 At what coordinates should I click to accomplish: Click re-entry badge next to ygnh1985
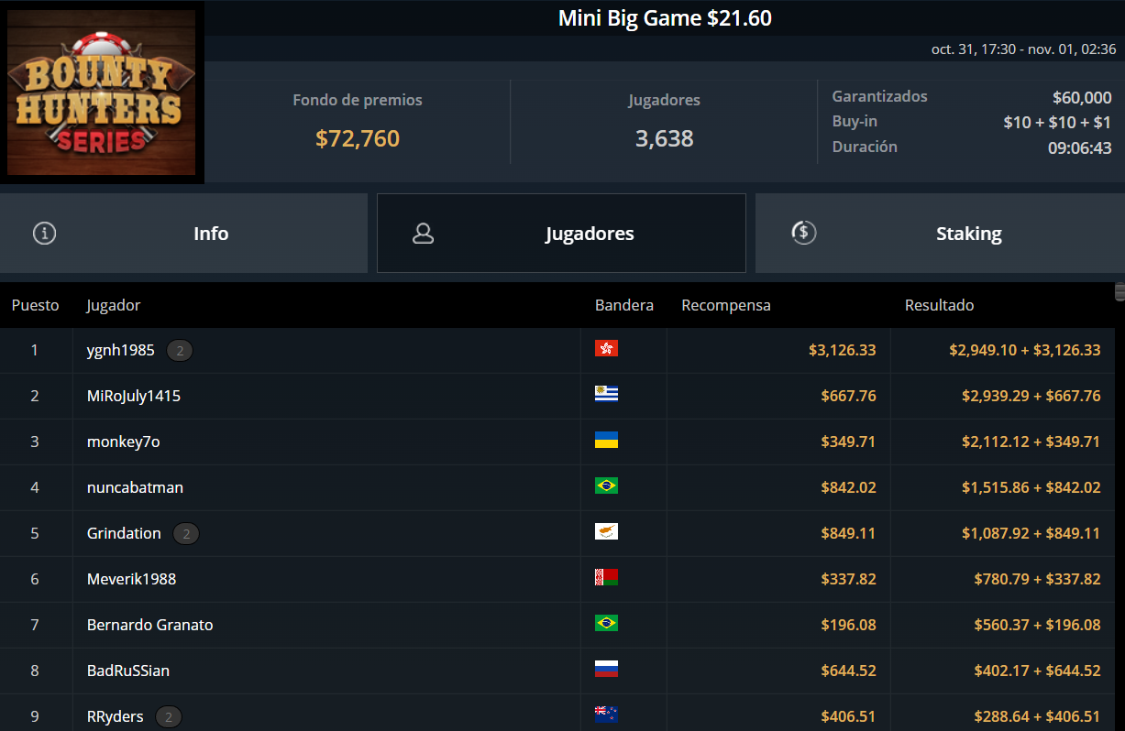pos(180,350)
